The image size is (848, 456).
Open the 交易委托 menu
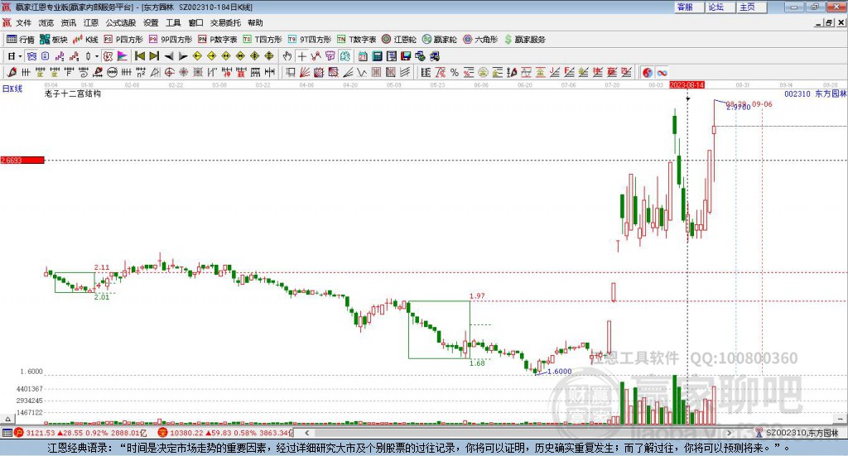(x=225, y=22)
